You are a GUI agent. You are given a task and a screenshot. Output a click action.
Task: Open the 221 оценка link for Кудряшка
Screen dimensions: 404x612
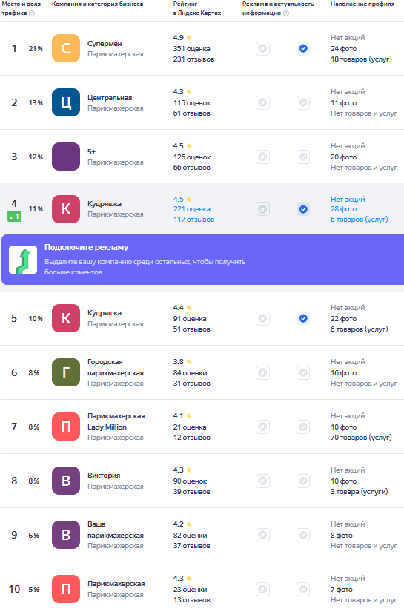tap(192, 209)
